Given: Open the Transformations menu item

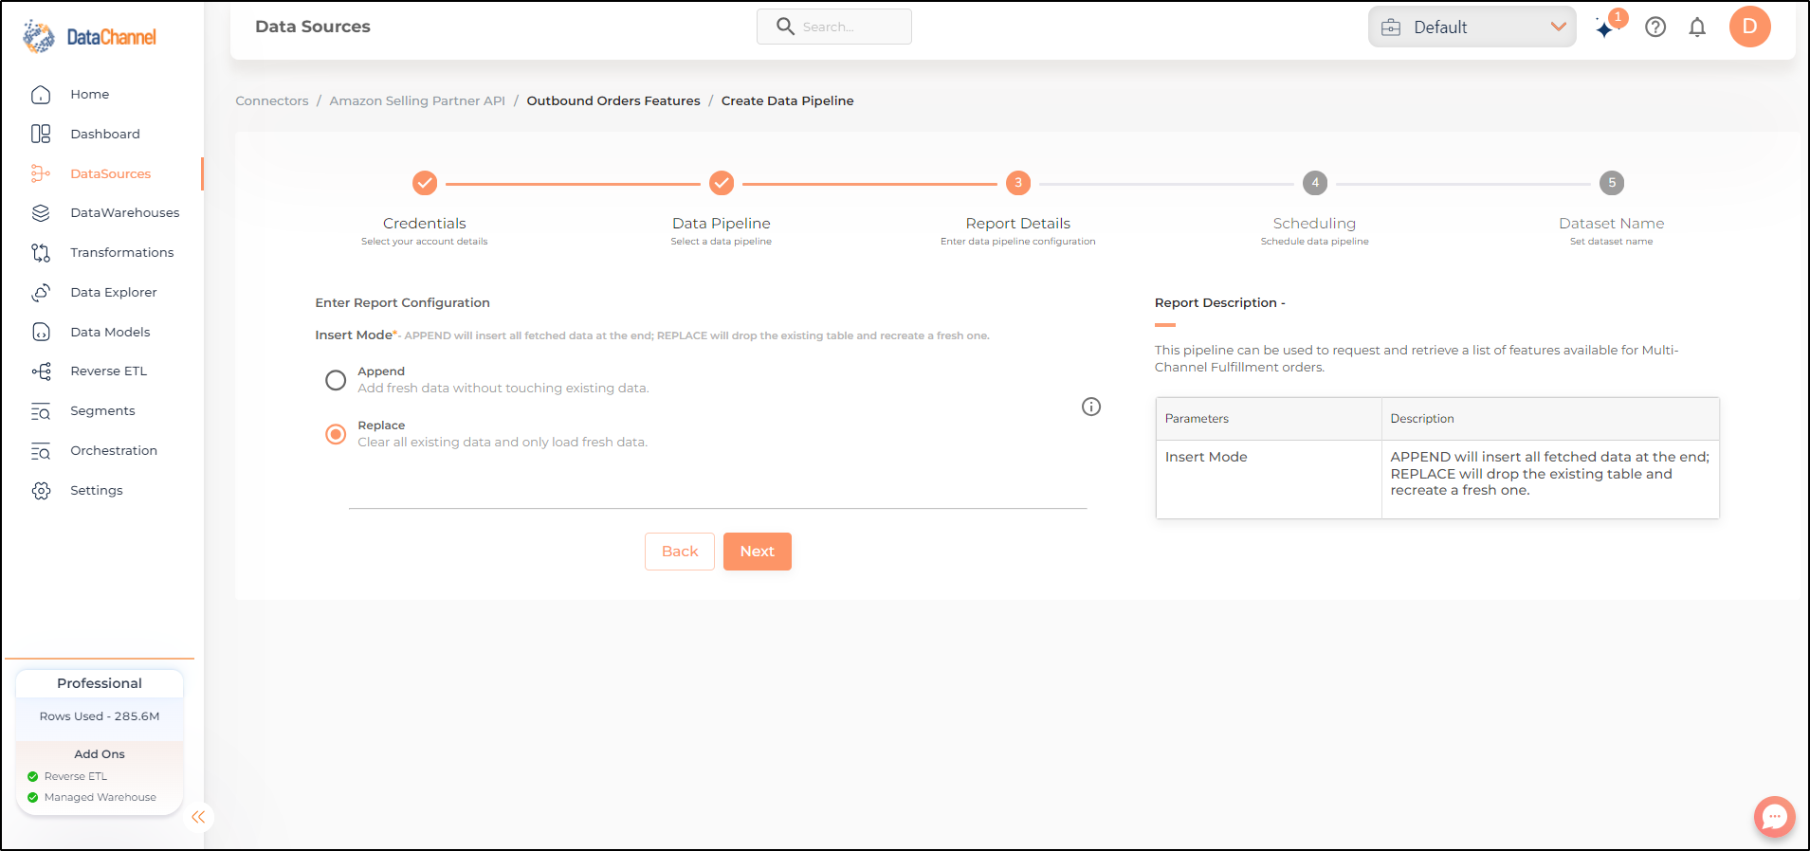Looking at the screenshot, I should tap(122, 253).
